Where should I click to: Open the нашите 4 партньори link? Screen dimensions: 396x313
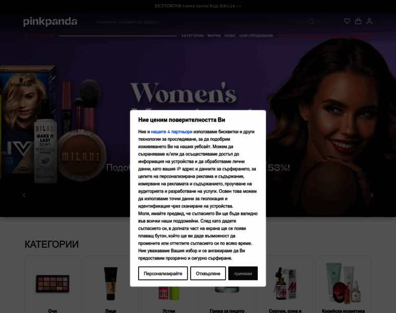[171, 132]
